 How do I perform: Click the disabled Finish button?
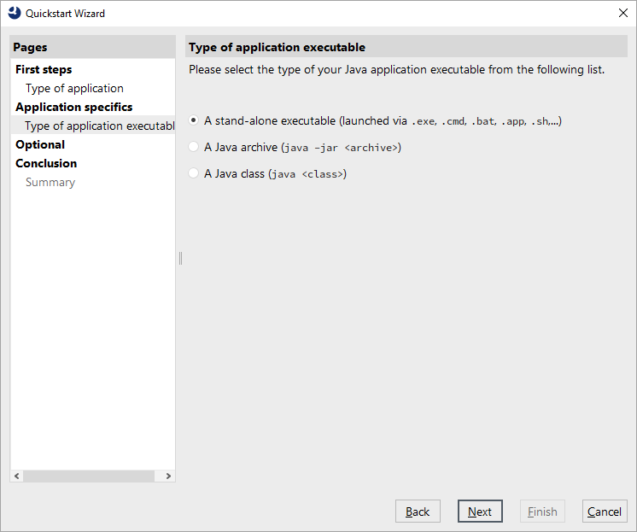tap(542, 512)
